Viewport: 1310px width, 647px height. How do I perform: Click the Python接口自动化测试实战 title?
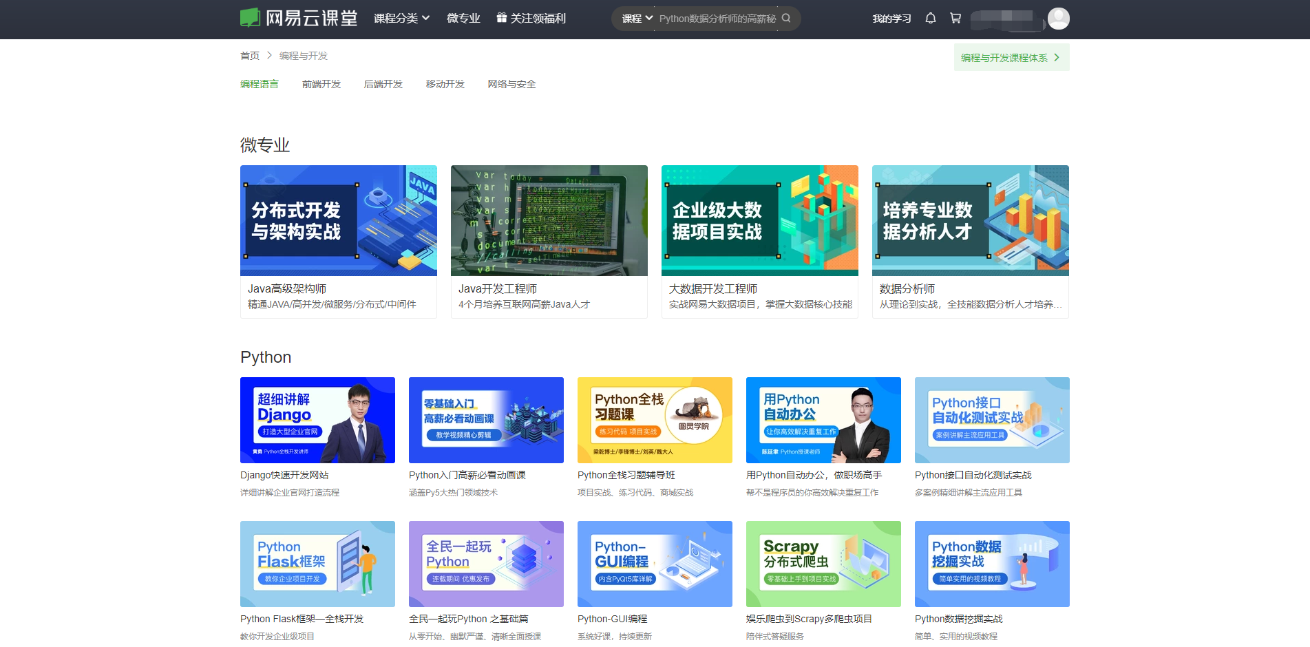[x=973, y=475]
